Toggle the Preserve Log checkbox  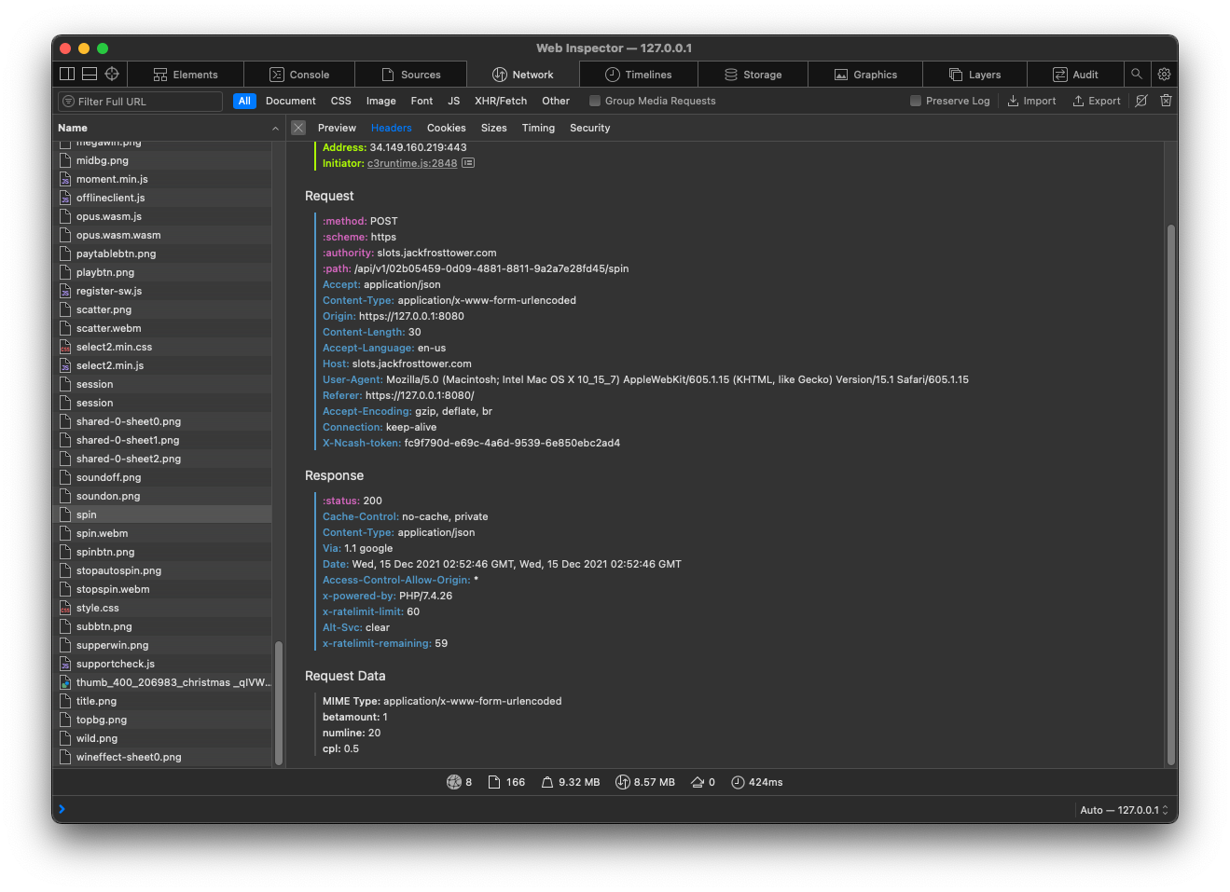(916, 101)
